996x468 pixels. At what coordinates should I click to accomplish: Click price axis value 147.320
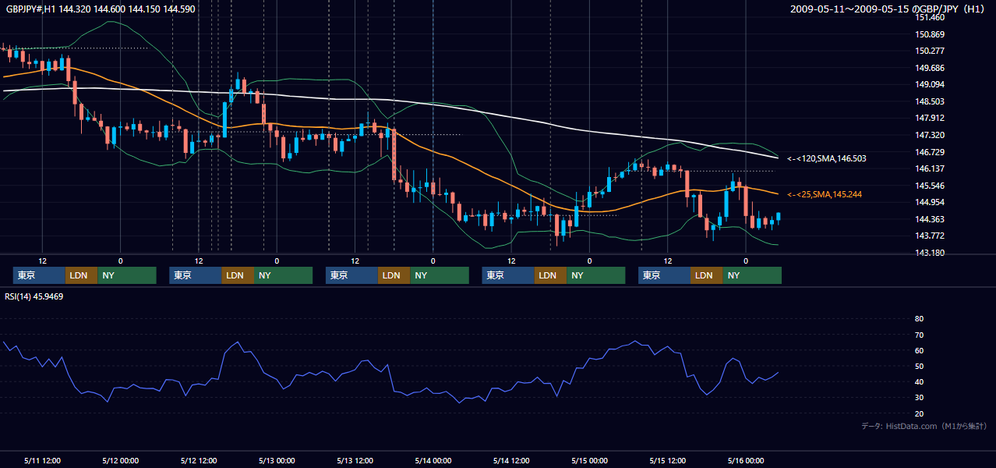tap(930, 135)
